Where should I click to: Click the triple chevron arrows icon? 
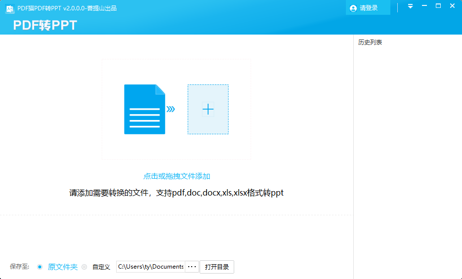(170, 109)
